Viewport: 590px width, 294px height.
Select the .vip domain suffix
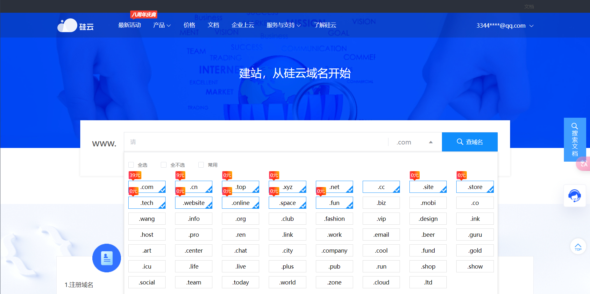click(381, 219)
